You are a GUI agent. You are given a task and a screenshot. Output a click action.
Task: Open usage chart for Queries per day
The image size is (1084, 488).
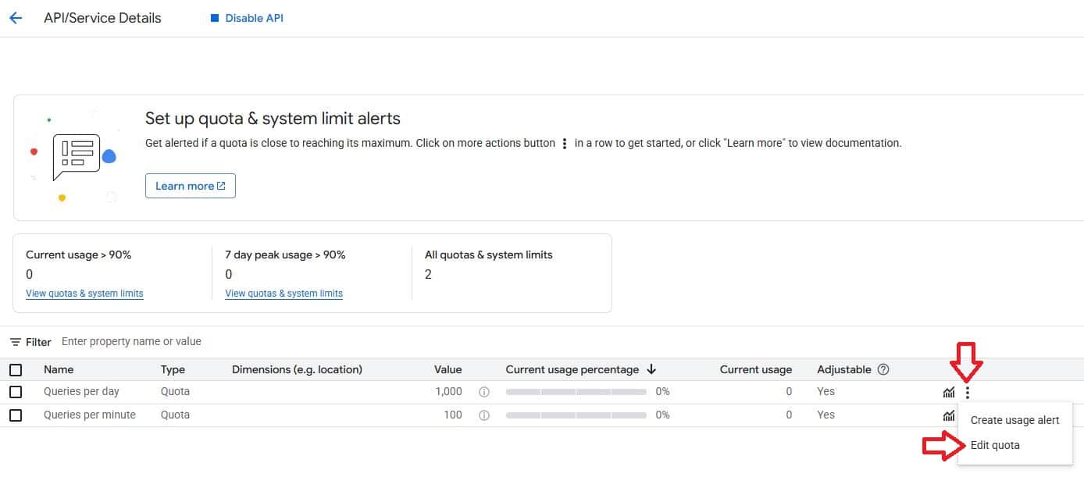tap(949, 392)
